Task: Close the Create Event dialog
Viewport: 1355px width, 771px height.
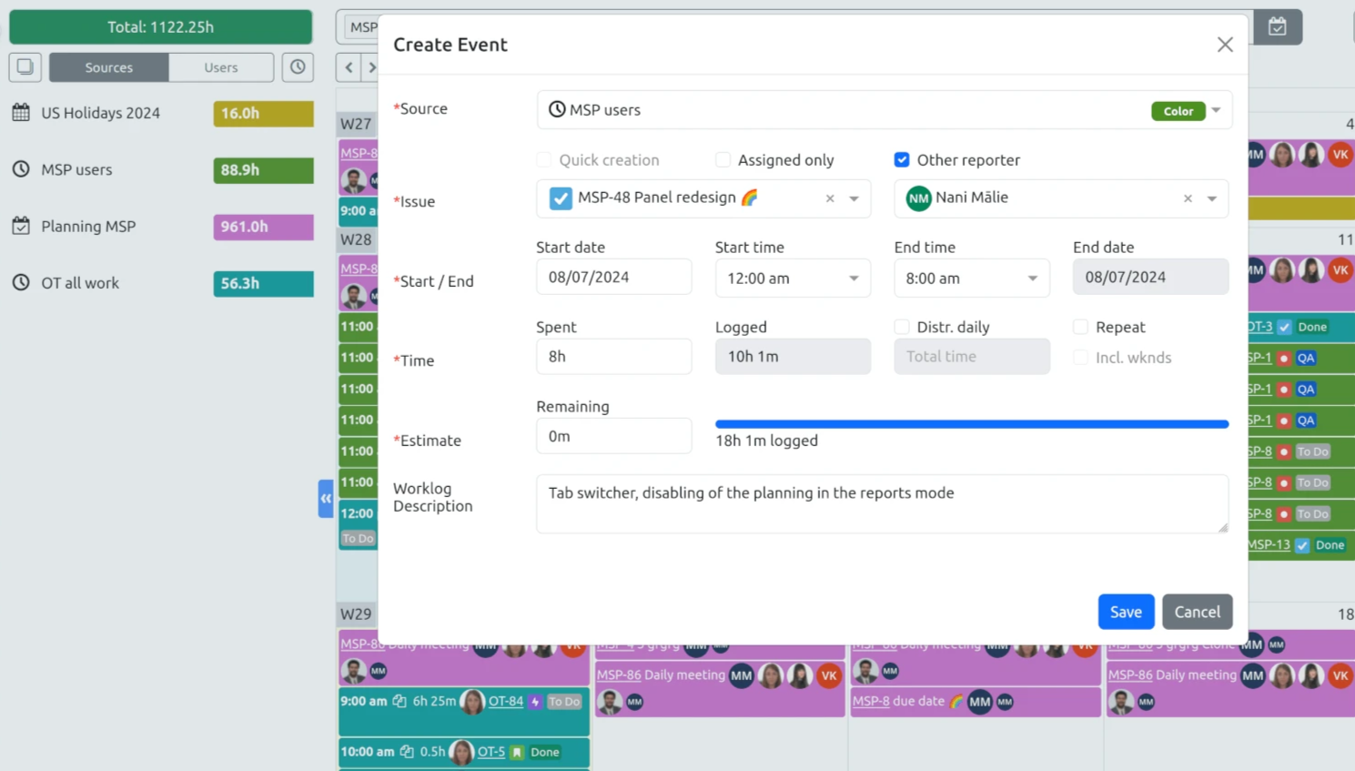Action: (x=1225, y=45)
